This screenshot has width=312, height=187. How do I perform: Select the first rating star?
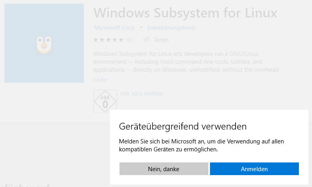(x=96, y=40)
